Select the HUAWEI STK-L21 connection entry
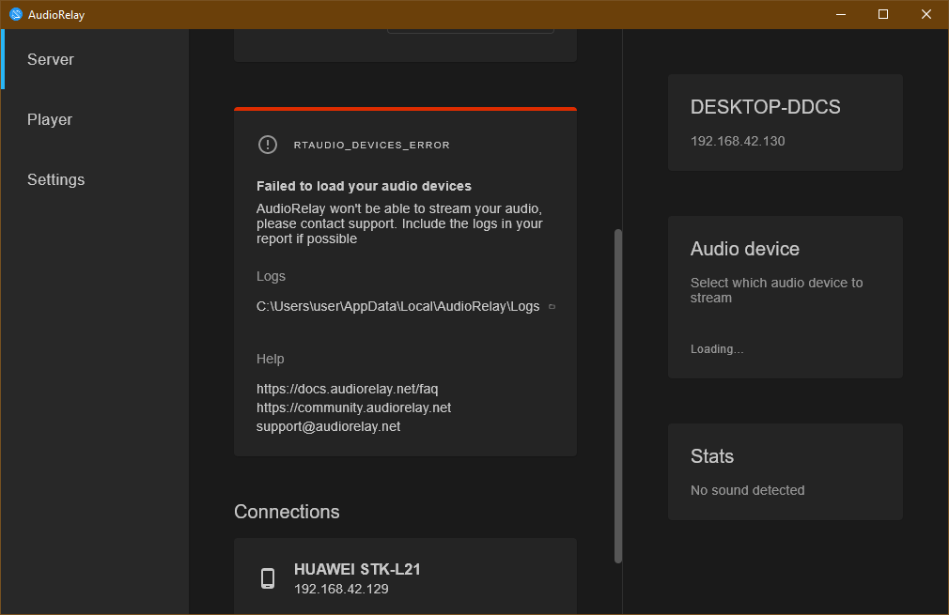Viewport: 949px width, 615px height. point(405,577)
